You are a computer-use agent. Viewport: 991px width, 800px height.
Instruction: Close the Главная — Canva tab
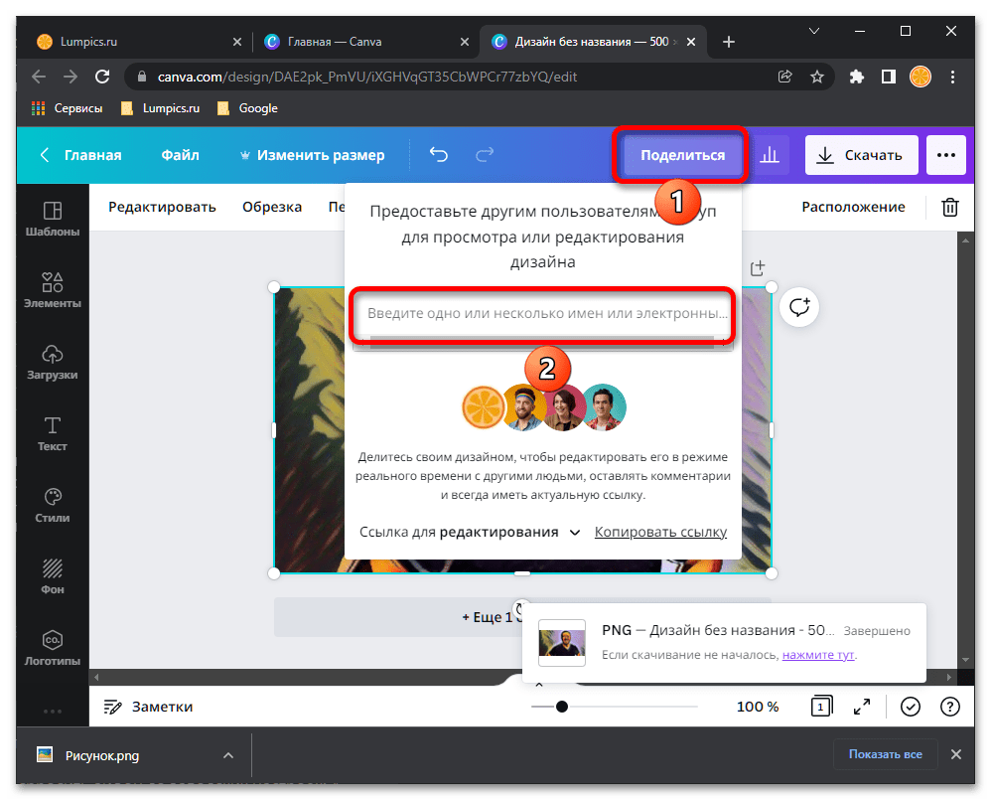(x=465, y=42)
